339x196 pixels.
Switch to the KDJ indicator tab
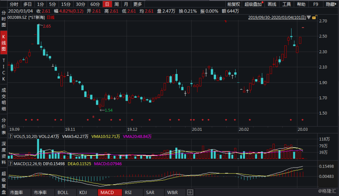(83, 193)
